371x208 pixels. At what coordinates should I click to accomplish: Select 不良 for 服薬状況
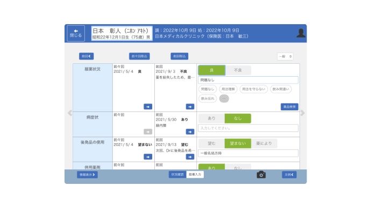click(238, 70)
